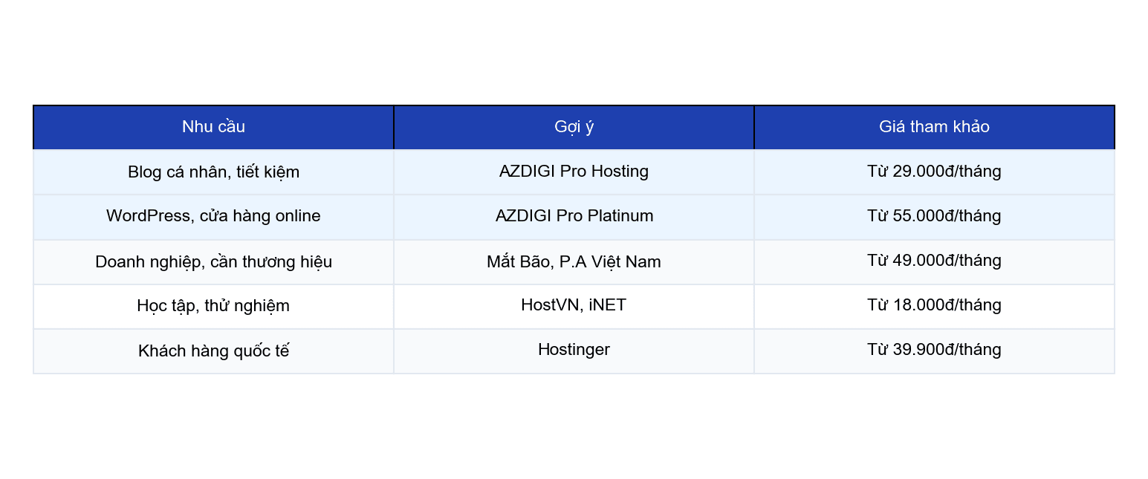
Task: Select the "Khách hàng quốc tế" row label
Action: tap(213, 350)
